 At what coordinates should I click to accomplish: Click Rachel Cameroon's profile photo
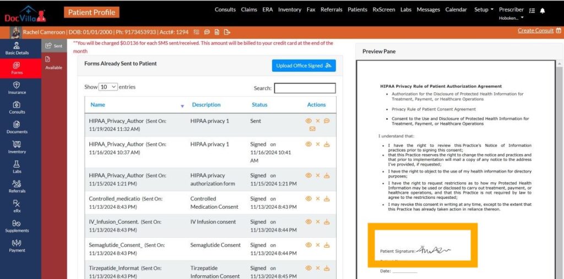point(15,32)
